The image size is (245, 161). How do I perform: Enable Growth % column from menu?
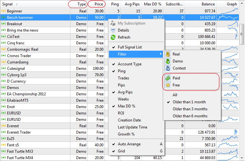coord(136,134)
